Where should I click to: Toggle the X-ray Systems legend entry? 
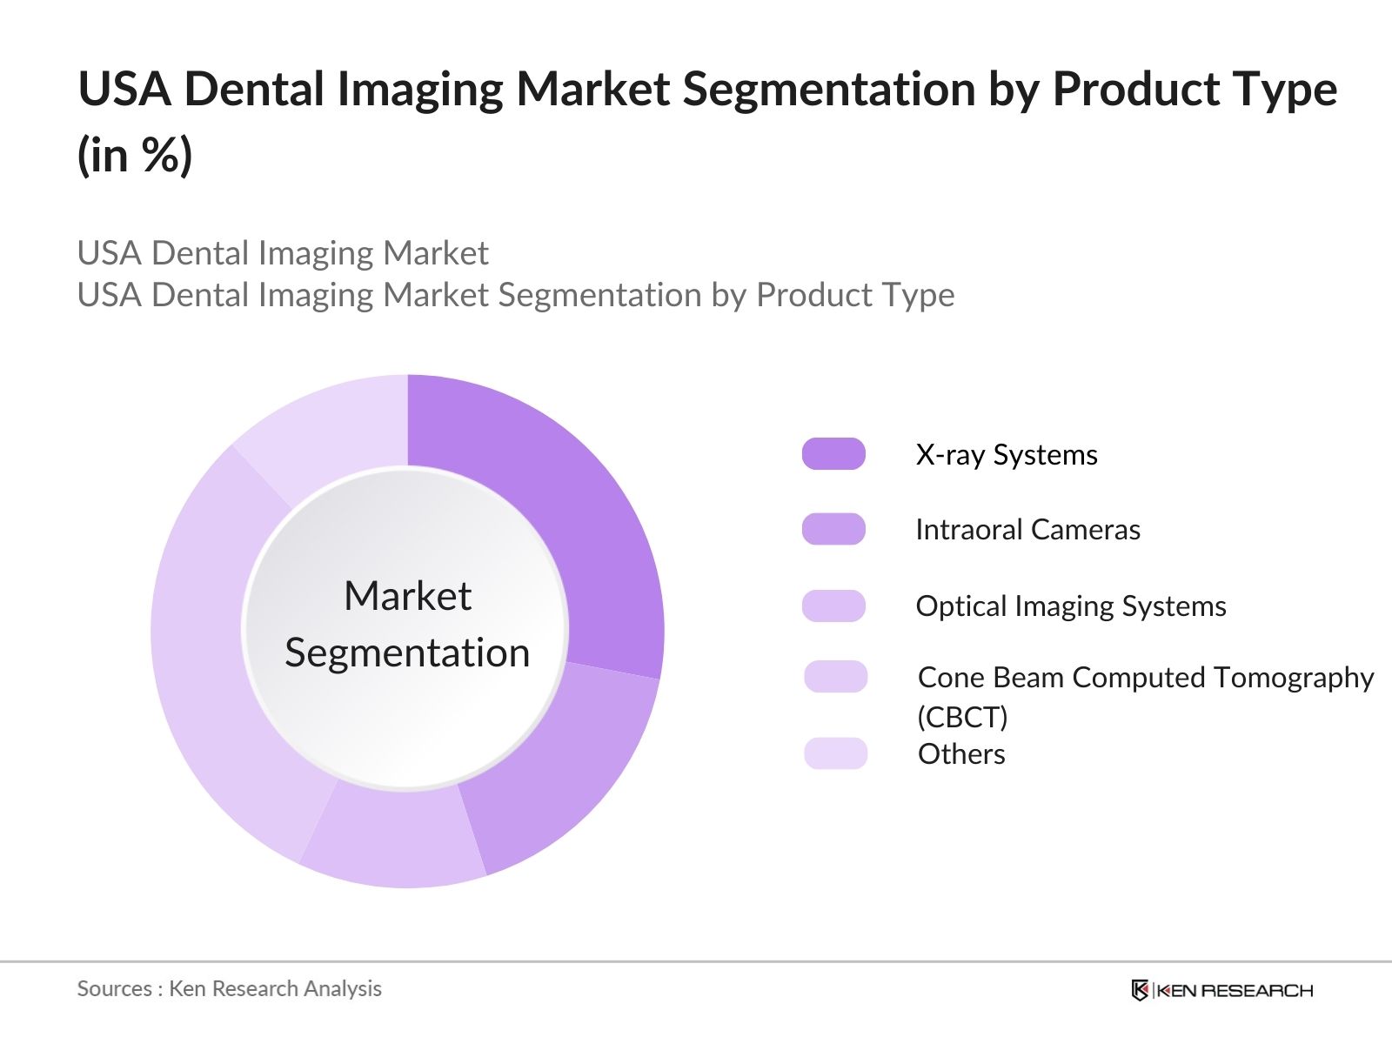coord(1005,453)
